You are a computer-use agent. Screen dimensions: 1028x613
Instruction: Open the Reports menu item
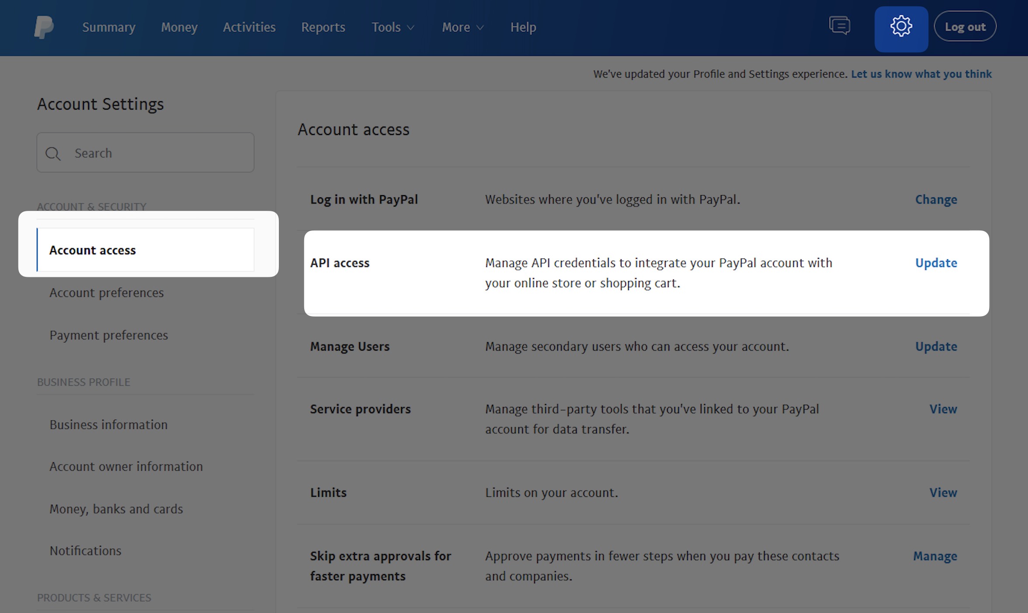[x=323, y=27]
